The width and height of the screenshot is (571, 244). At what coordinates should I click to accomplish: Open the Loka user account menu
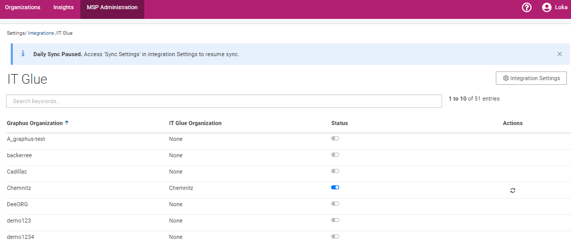555,8
